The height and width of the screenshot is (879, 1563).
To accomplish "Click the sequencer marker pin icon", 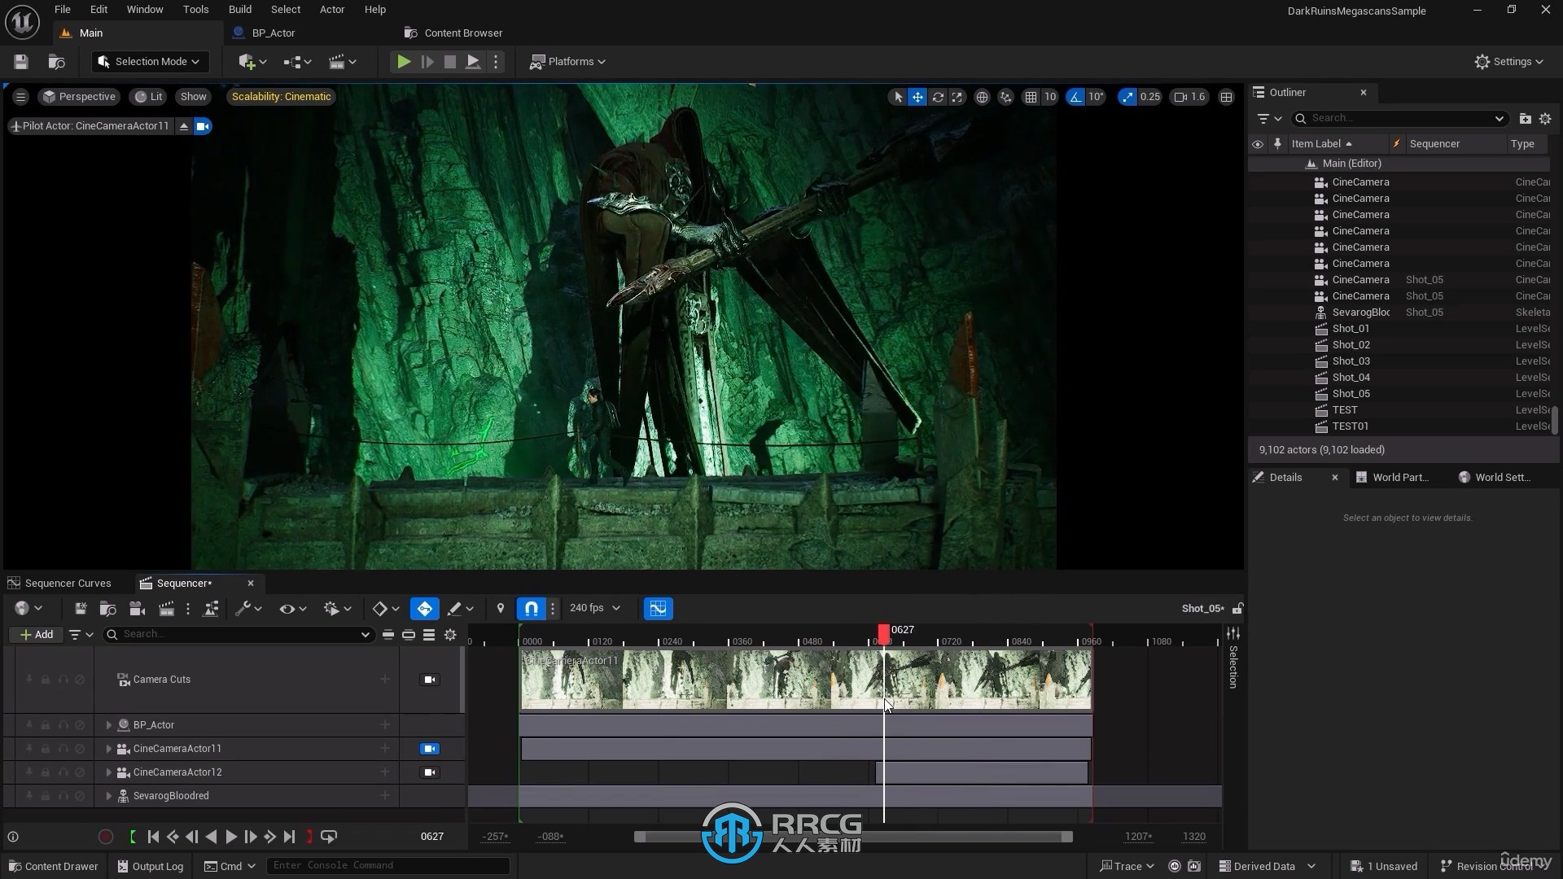I will 501,609.
